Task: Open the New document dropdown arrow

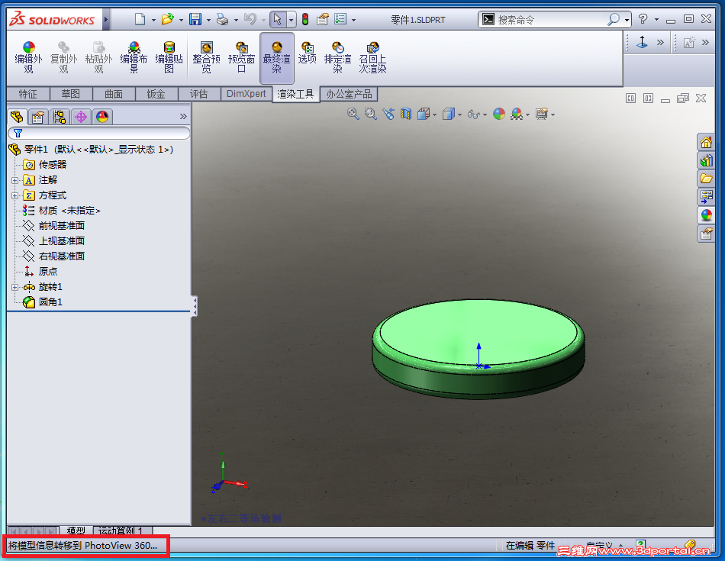Action: point(153,20)
